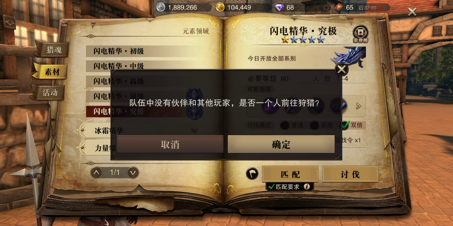Switch to the 活动 tab
Image resolution: width=453 pixels, height=226 pixels.
click(50, 93)
